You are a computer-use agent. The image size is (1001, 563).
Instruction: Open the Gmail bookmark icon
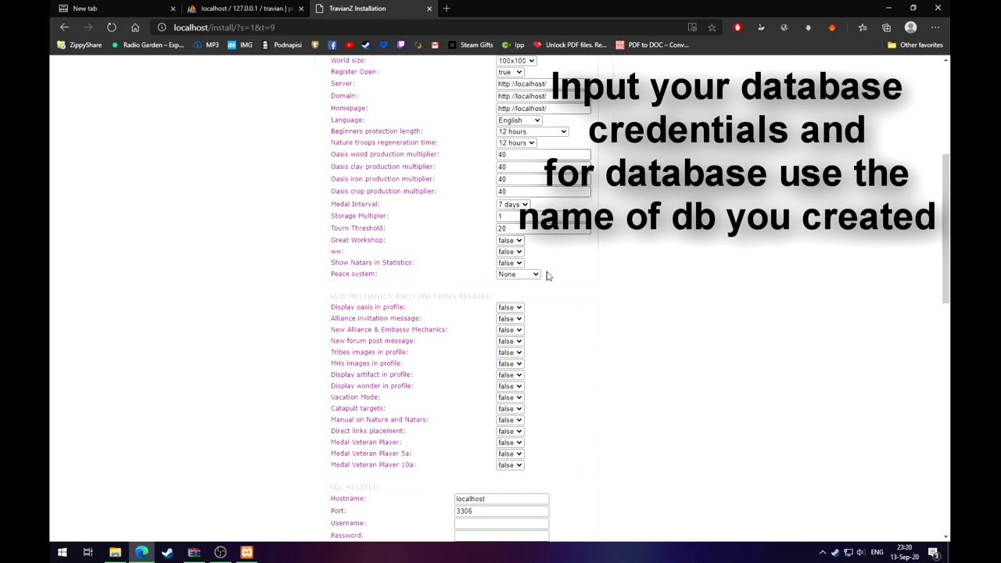tap(435, 45)
